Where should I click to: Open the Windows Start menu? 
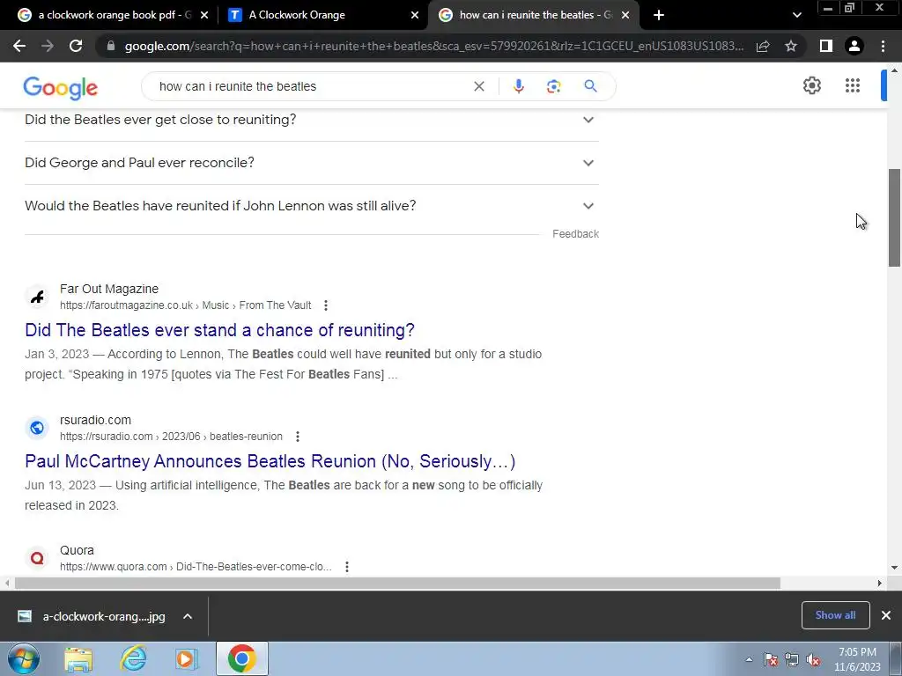23,658
